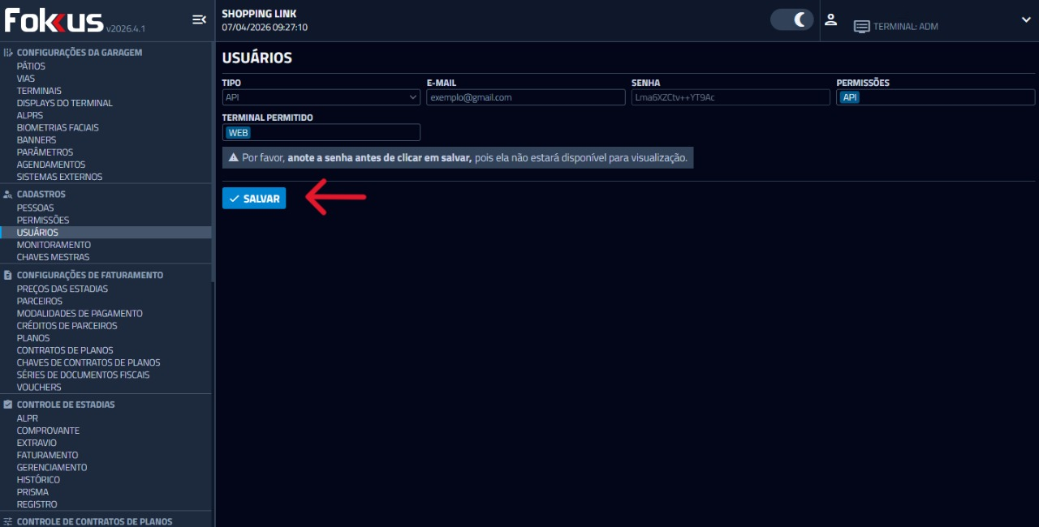Expand the user menu chevron at top right
1039x527 pixels.
(x=1026, y=19)
